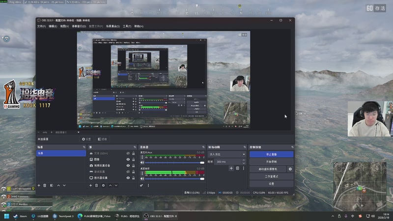Viewport: 393px width, 221px height.
Task: Remove the selected source with the trash icon
Action: (96, 186)
